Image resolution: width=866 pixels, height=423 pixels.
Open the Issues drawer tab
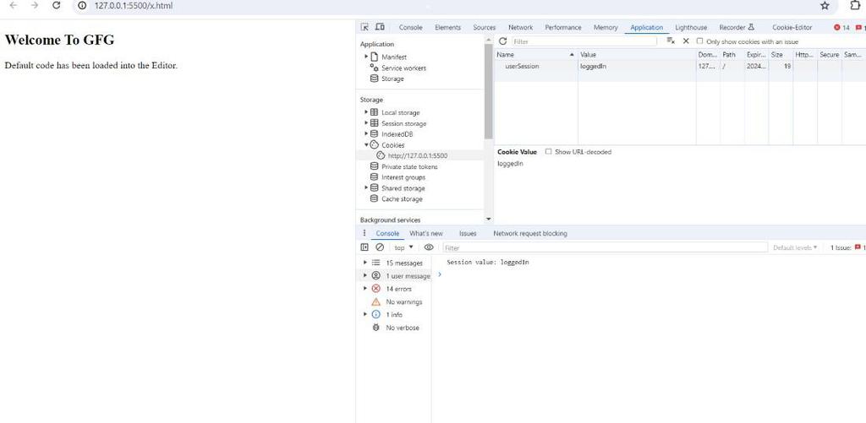pyautogui.click(x=468, y=233)
